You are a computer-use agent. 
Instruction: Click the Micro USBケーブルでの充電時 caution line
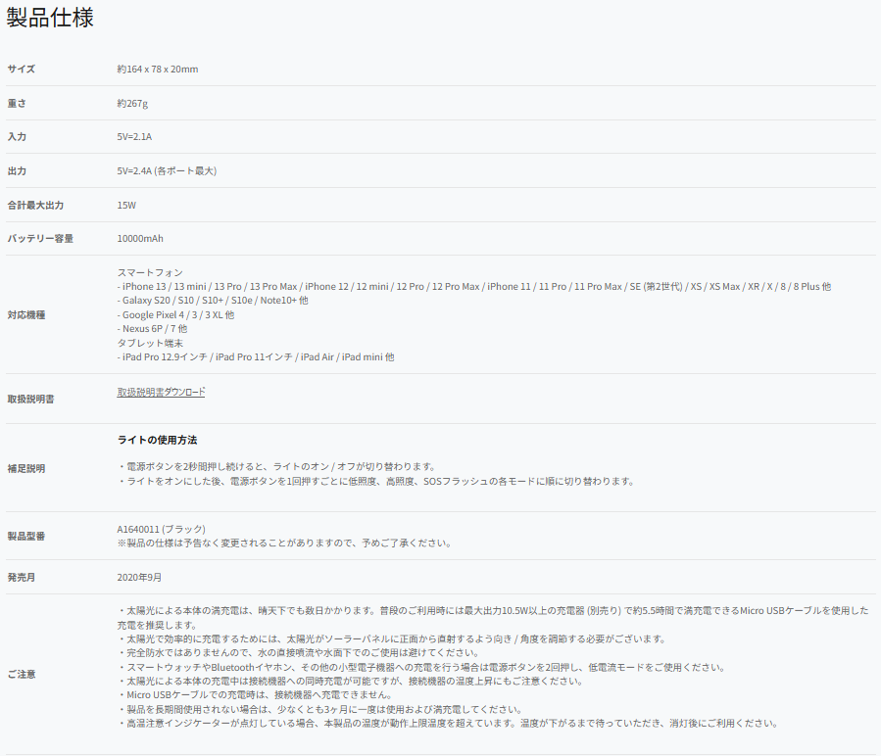(x=255, y=695)
